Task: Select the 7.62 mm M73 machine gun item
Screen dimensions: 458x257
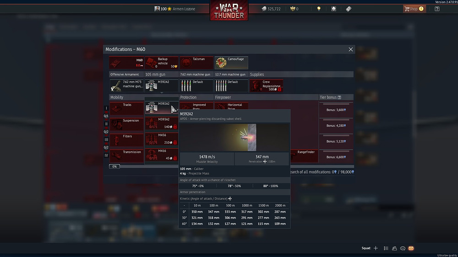Action: point(126,86)
